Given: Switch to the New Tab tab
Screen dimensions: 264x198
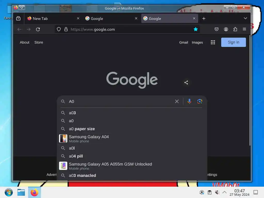Looking at the screenshot, I should [x=54, y=19].
